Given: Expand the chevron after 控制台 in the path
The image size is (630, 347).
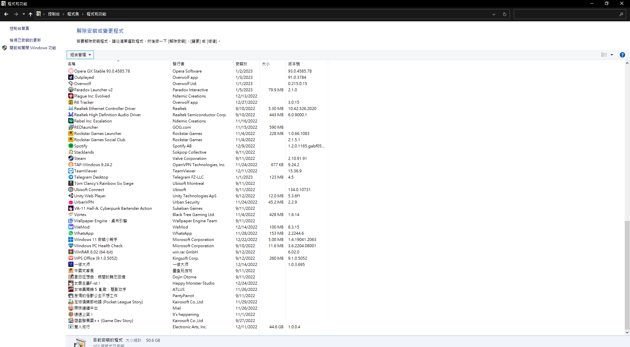Looking at the screenshot, I should coord(63,14).
